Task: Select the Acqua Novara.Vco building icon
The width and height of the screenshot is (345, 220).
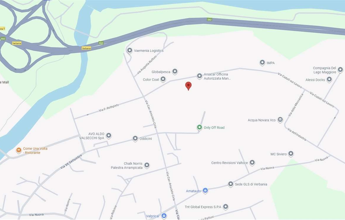Action: (x=280, y=120)
